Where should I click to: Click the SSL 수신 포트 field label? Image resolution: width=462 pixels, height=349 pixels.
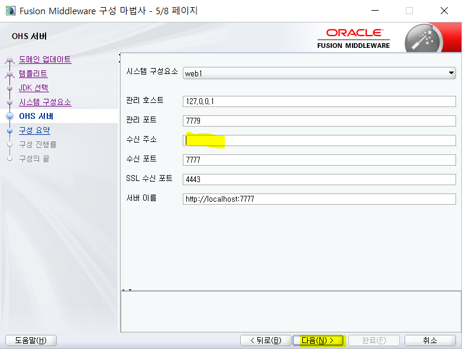coord(149,178)
